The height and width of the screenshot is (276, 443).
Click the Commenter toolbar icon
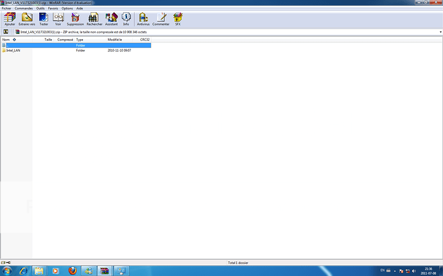point(161,18)
